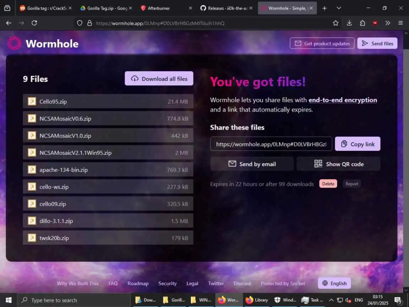Click the share link URL field
Image resolution: width=409 pixels, height=307 pixels.
[x=271, y=144]
